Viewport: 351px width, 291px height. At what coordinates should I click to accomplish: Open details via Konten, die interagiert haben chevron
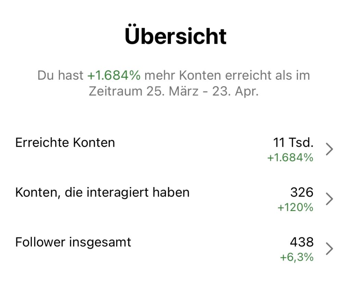[x=329, y=199]
